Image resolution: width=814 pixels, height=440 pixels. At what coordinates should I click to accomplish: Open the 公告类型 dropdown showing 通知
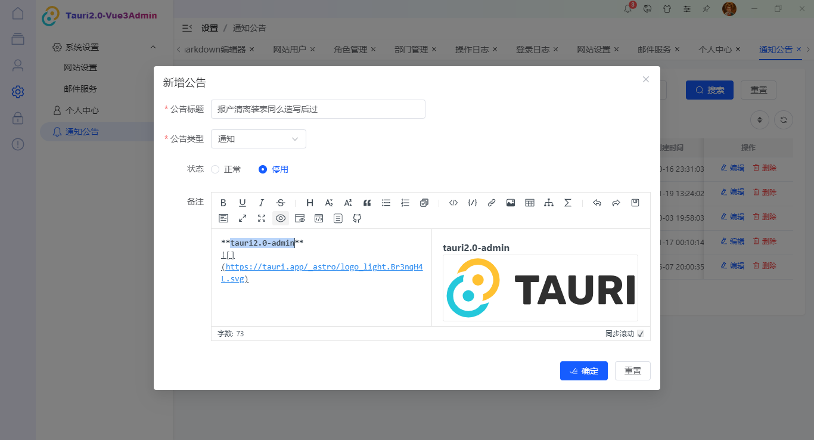258,138
